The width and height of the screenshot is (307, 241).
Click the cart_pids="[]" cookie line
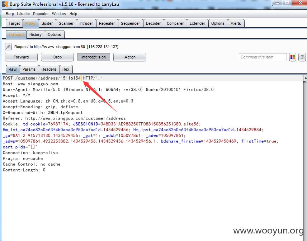tap(20, 147)
